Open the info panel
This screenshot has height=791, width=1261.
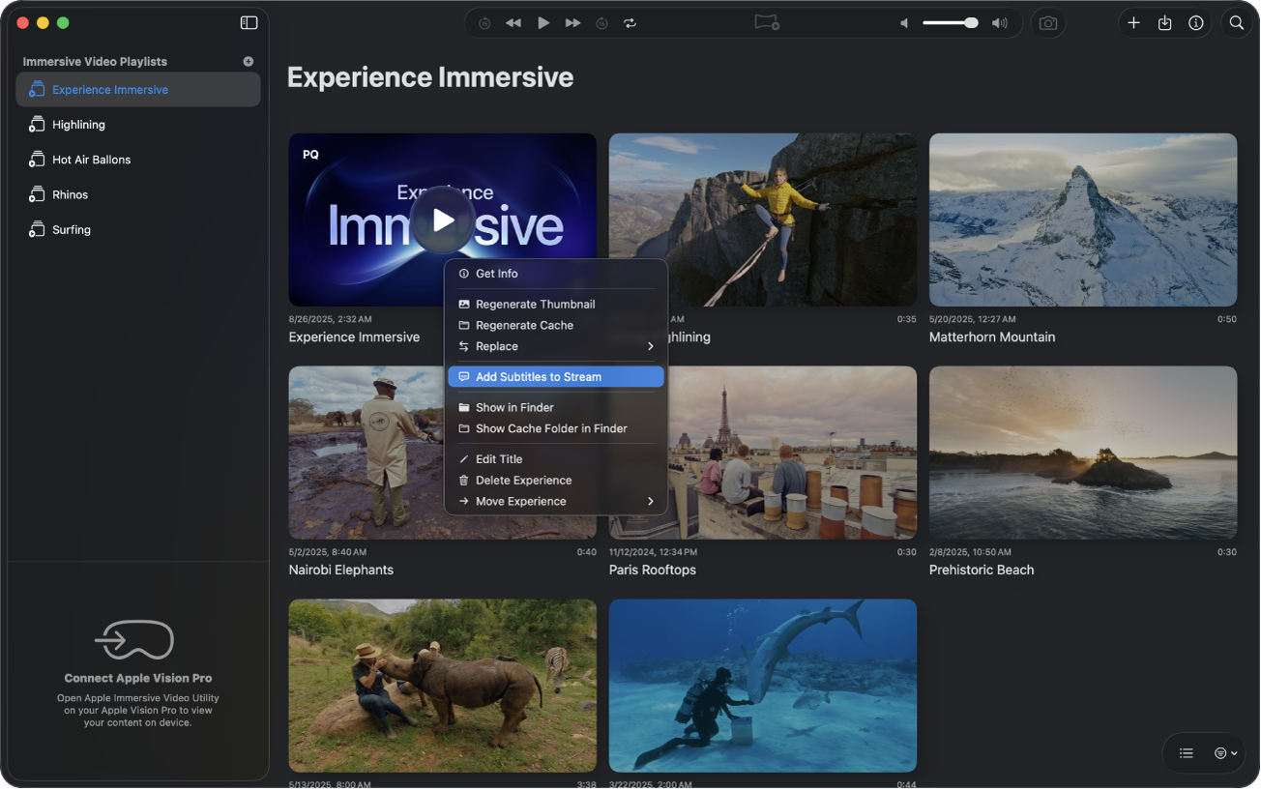click(x=1195, y=22)
